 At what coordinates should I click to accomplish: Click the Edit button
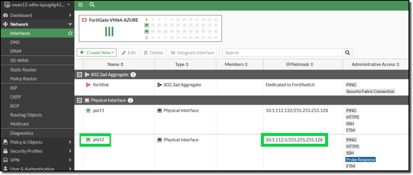[x=129, y=53]
